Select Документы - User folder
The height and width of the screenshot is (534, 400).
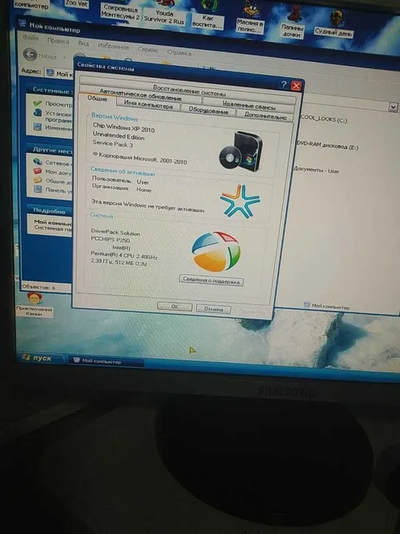316,170
